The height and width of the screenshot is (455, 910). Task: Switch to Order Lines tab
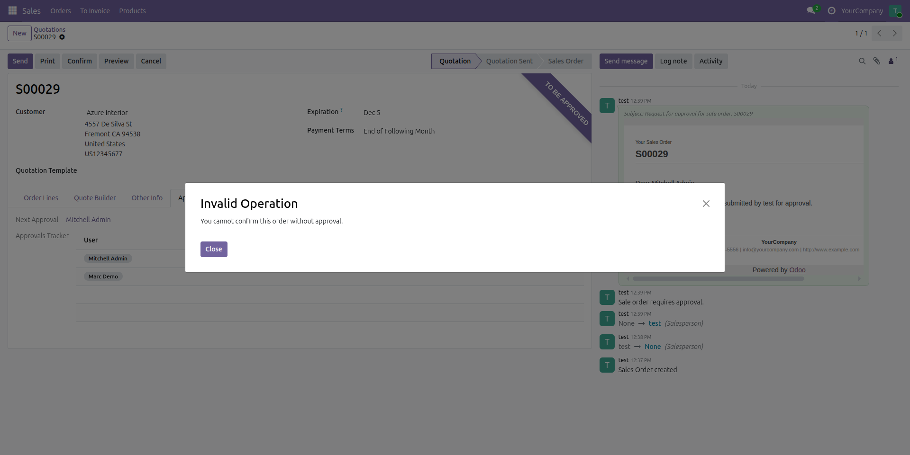click(41, 198)
